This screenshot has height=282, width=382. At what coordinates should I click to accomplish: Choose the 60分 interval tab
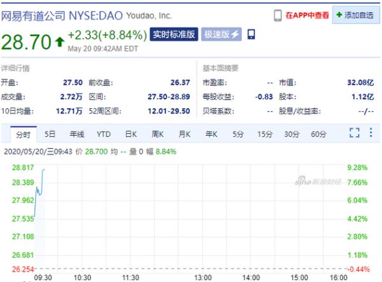(x=318, y=134)
